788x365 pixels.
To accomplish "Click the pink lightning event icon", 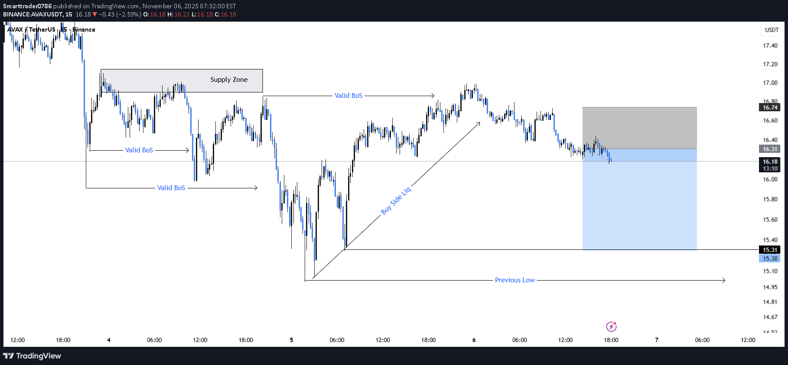I will pyautogui.click(x=611, y=326).
